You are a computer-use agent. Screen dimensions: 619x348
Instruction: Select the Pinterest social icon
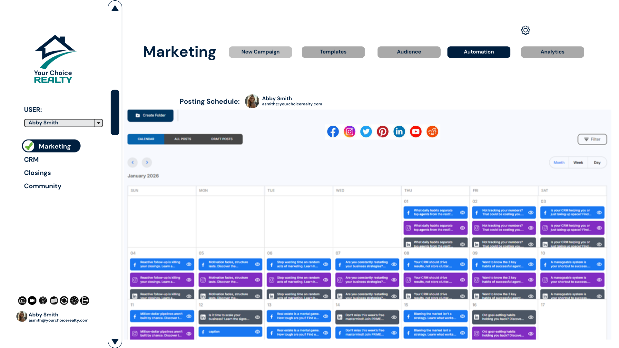coord(383,131)
